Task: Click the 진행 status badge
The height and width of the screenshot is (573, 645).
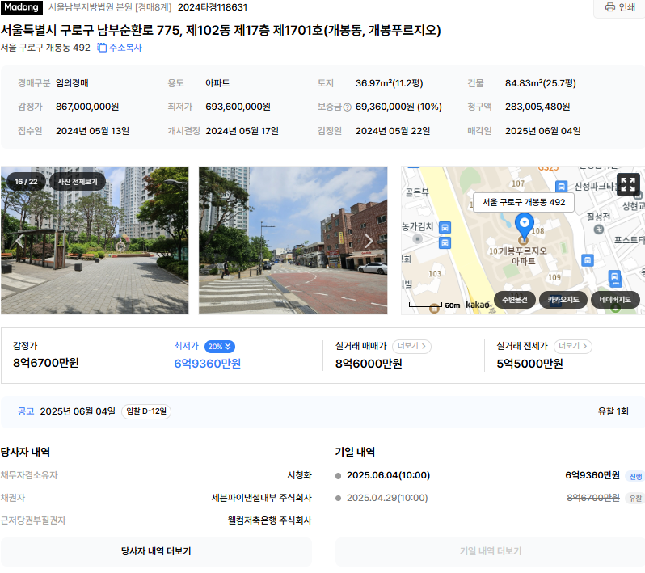Action: point(635,476)
